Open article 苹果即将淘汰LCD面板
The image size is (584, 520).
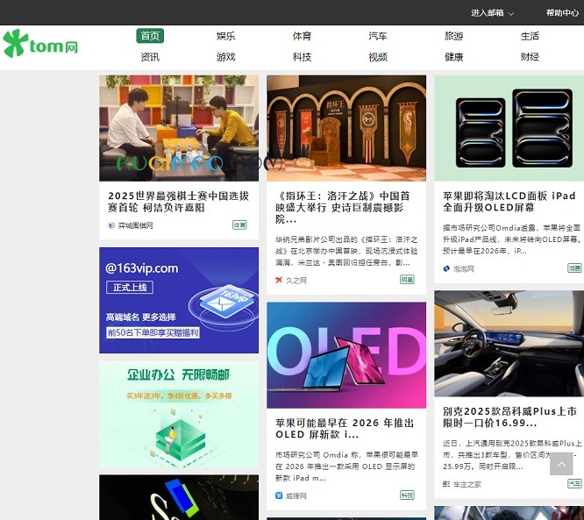point(509,202)
